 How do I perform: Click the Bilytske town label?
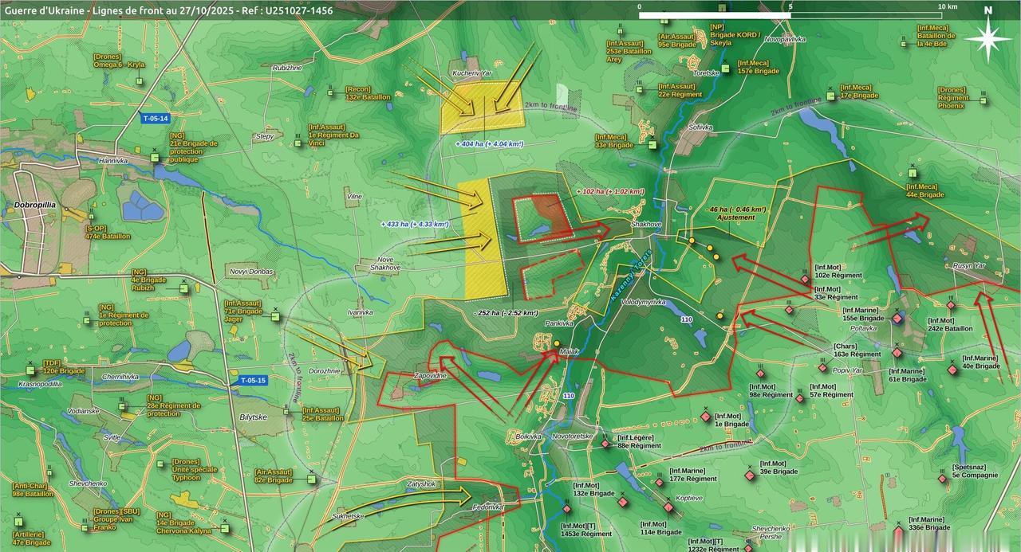(x=254, y=417)
